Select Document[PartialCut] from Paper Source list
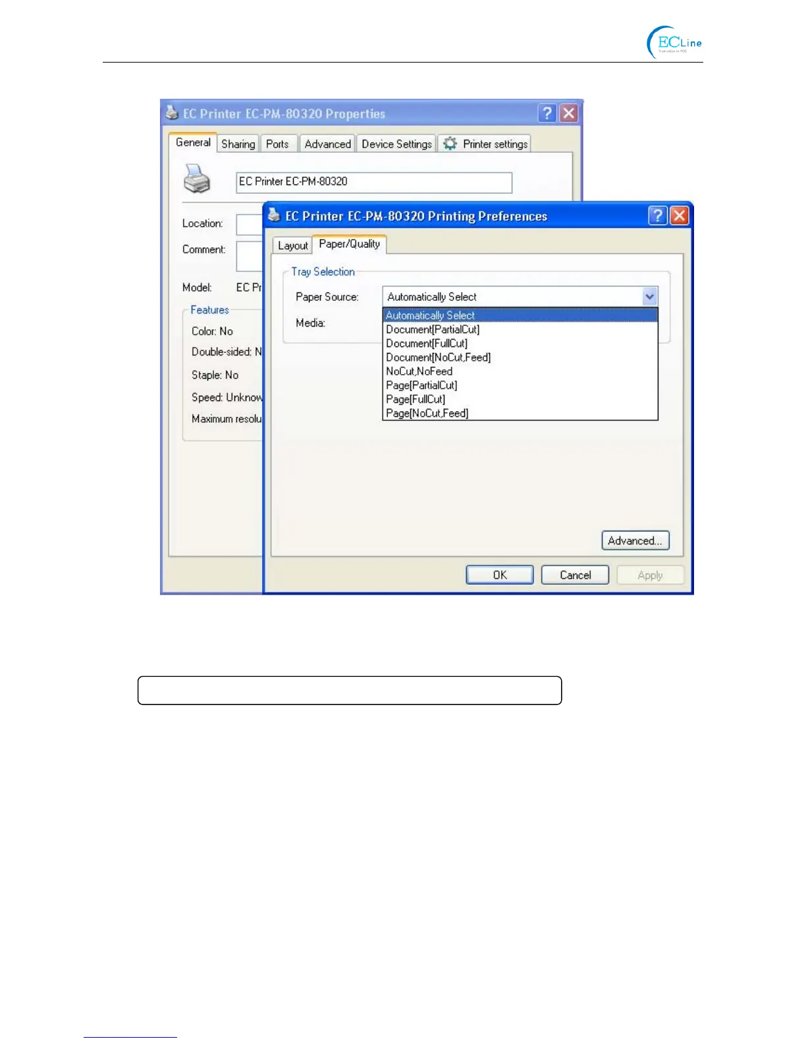The width and height of the screenshot is (806, 1043). click(x=520, y=329)
